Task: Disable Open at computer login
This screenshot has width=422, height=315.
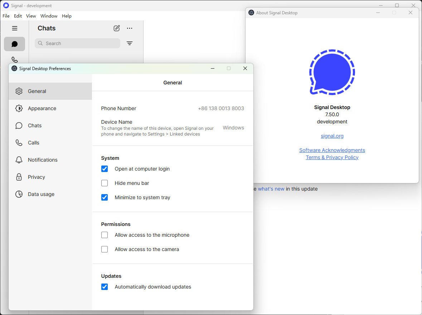Action: coord(105,168)
